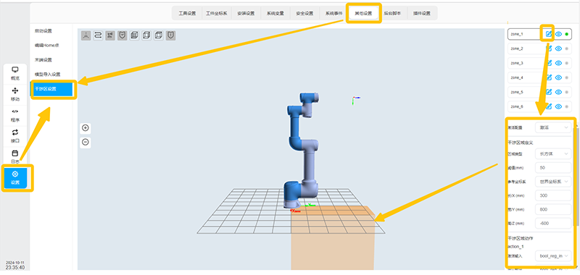Screen dimensions: 580x275
Task: Expand the 参考坐标系 dropdown showing 世界坐标系
Action: point(553,182)
